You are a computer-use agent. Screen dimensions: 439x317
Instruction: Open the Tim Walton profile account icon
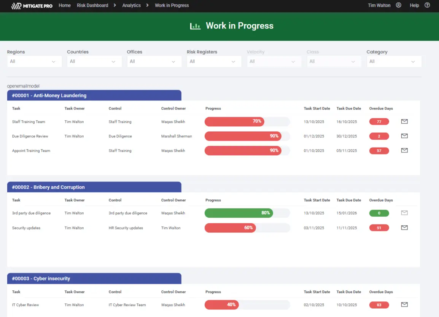click(398, 5)
